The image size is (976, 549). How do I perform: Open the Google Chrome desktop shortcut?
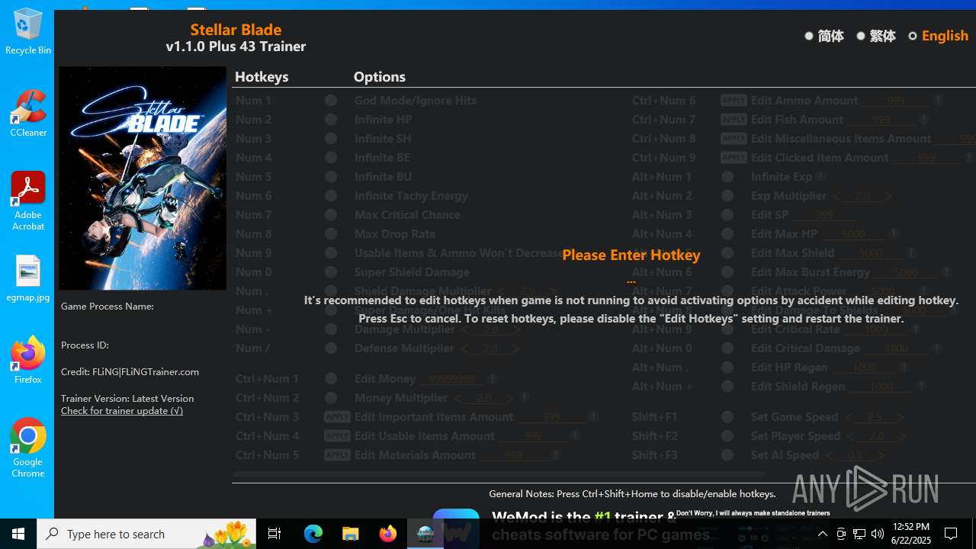(28, 448)
